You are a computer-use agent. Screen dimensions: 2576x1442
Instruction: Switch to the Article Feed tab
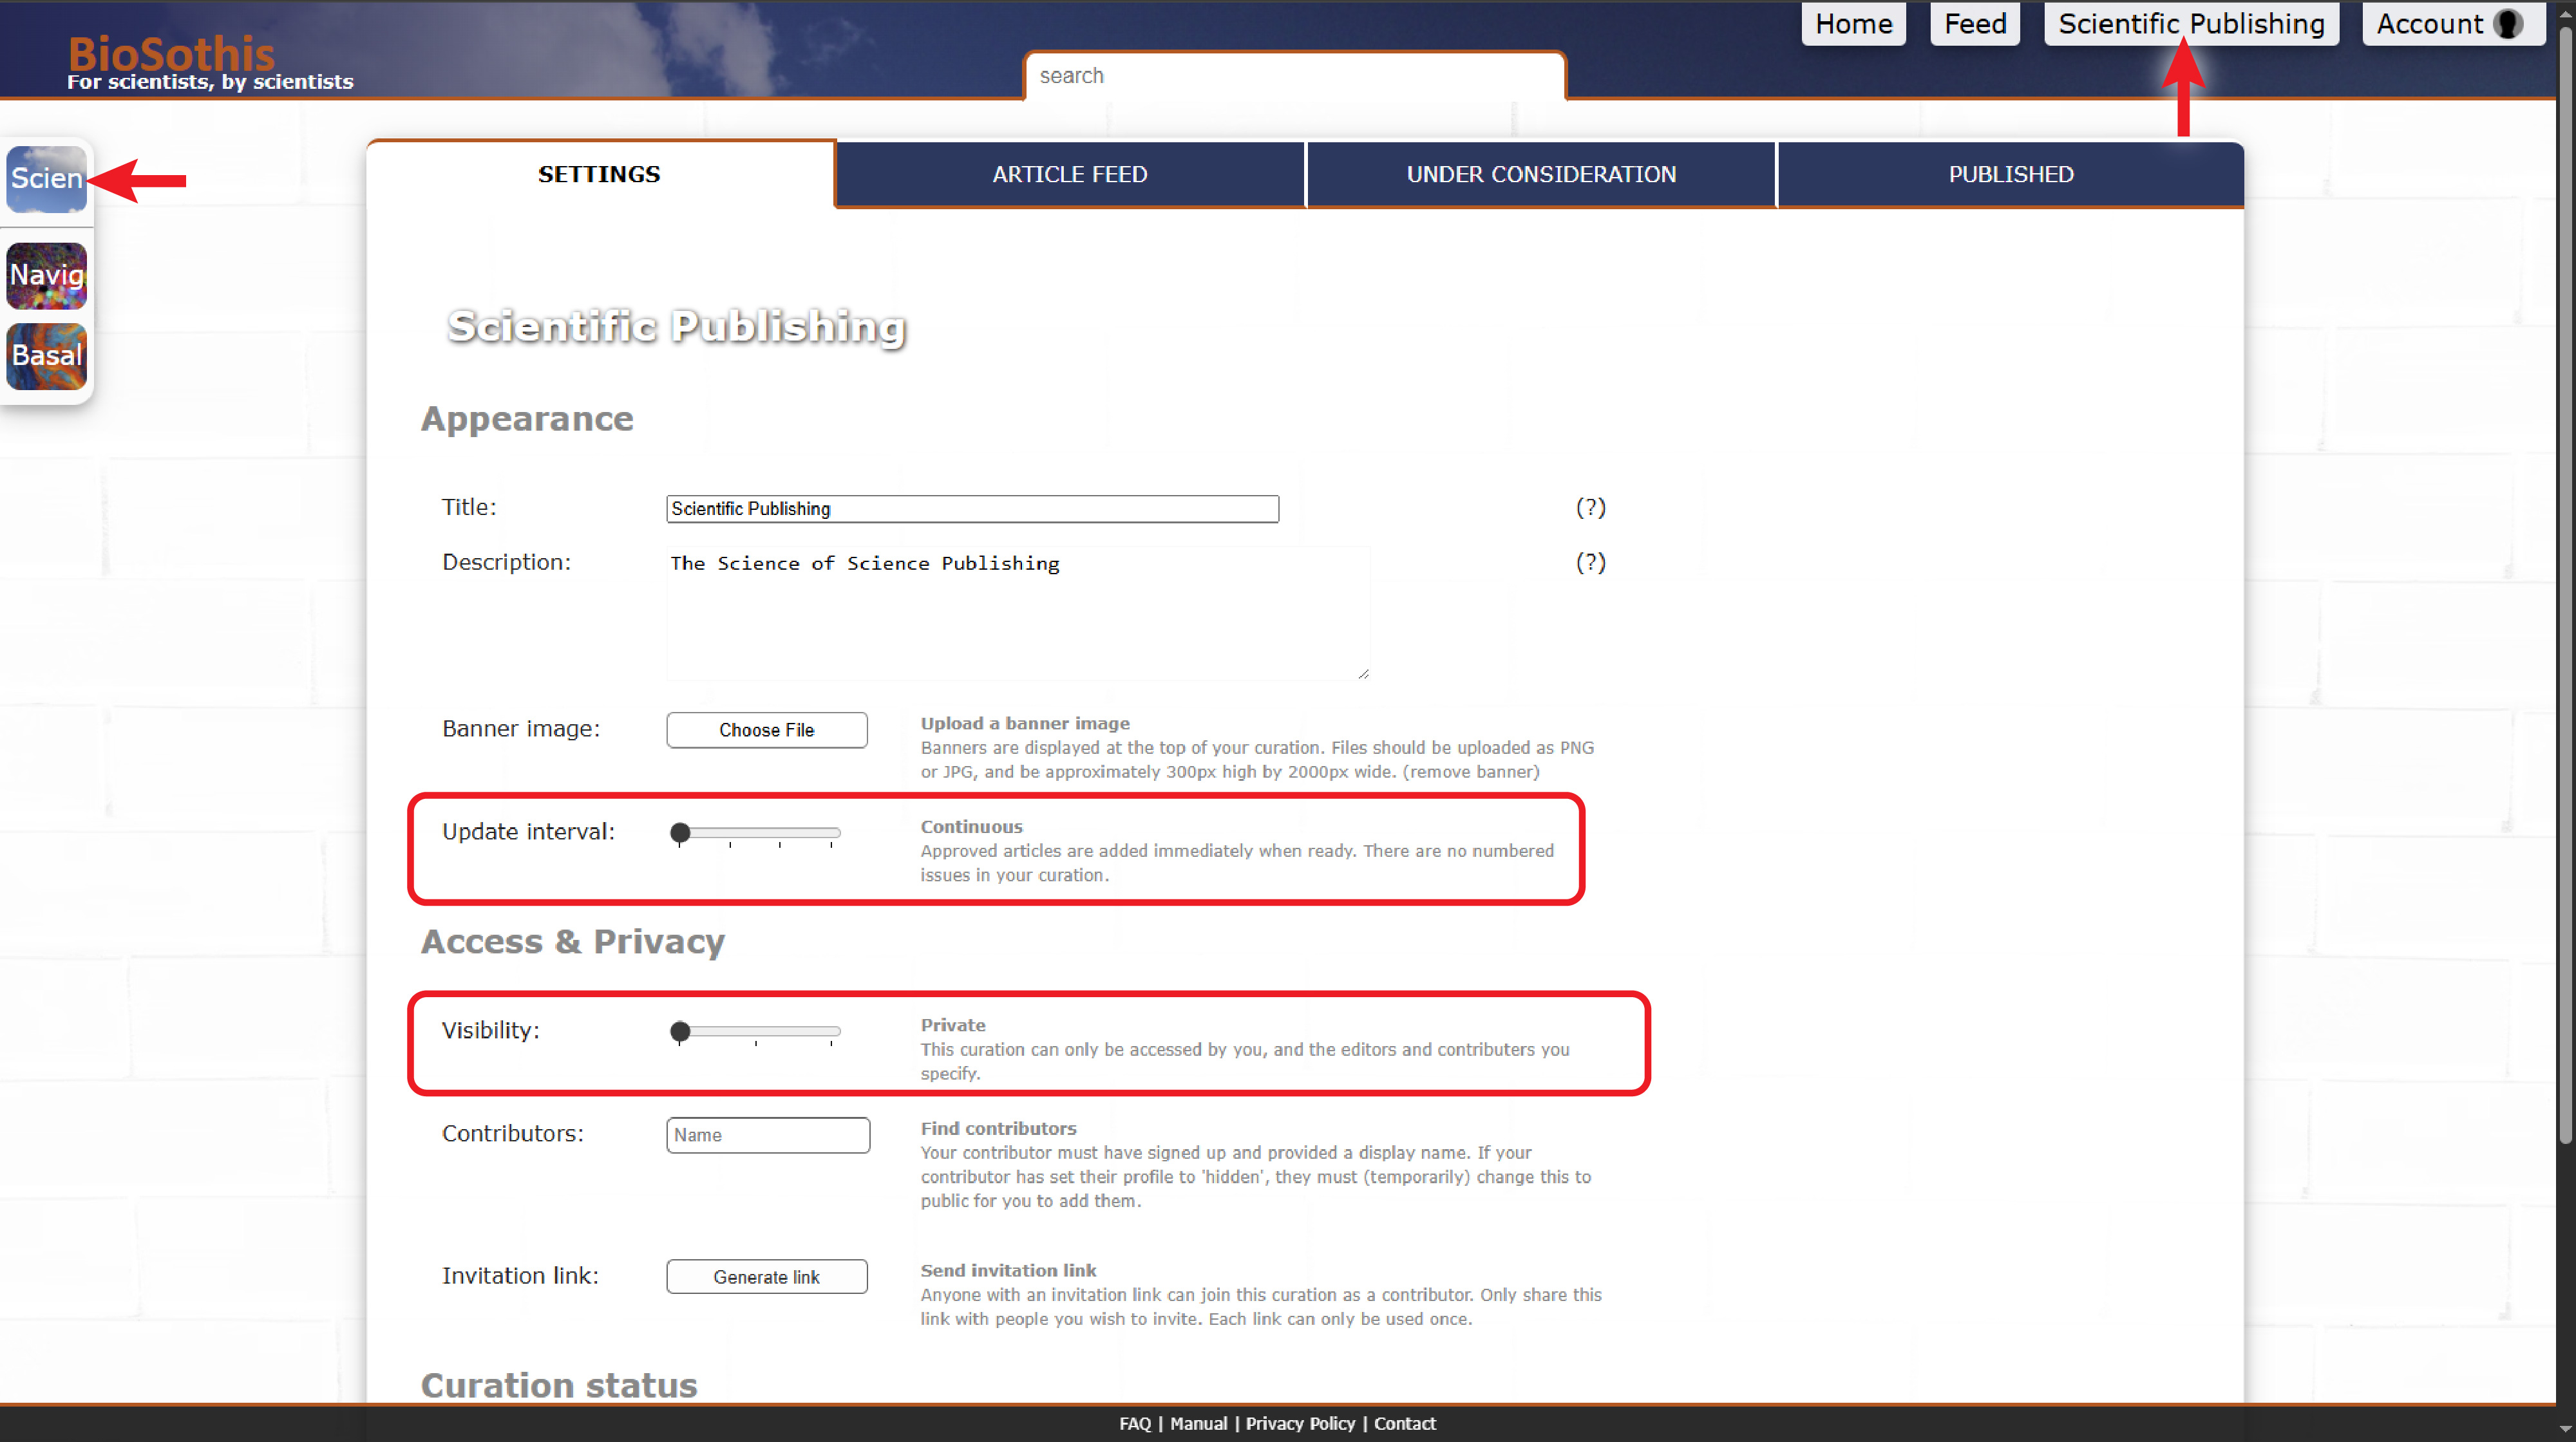tap(1069, 174)
